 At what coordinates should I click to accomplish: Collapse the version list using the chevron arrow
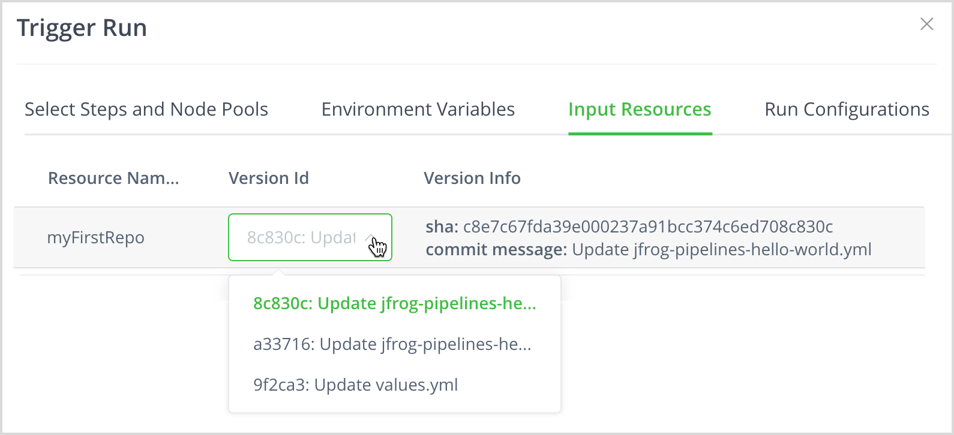pos(370,237)
